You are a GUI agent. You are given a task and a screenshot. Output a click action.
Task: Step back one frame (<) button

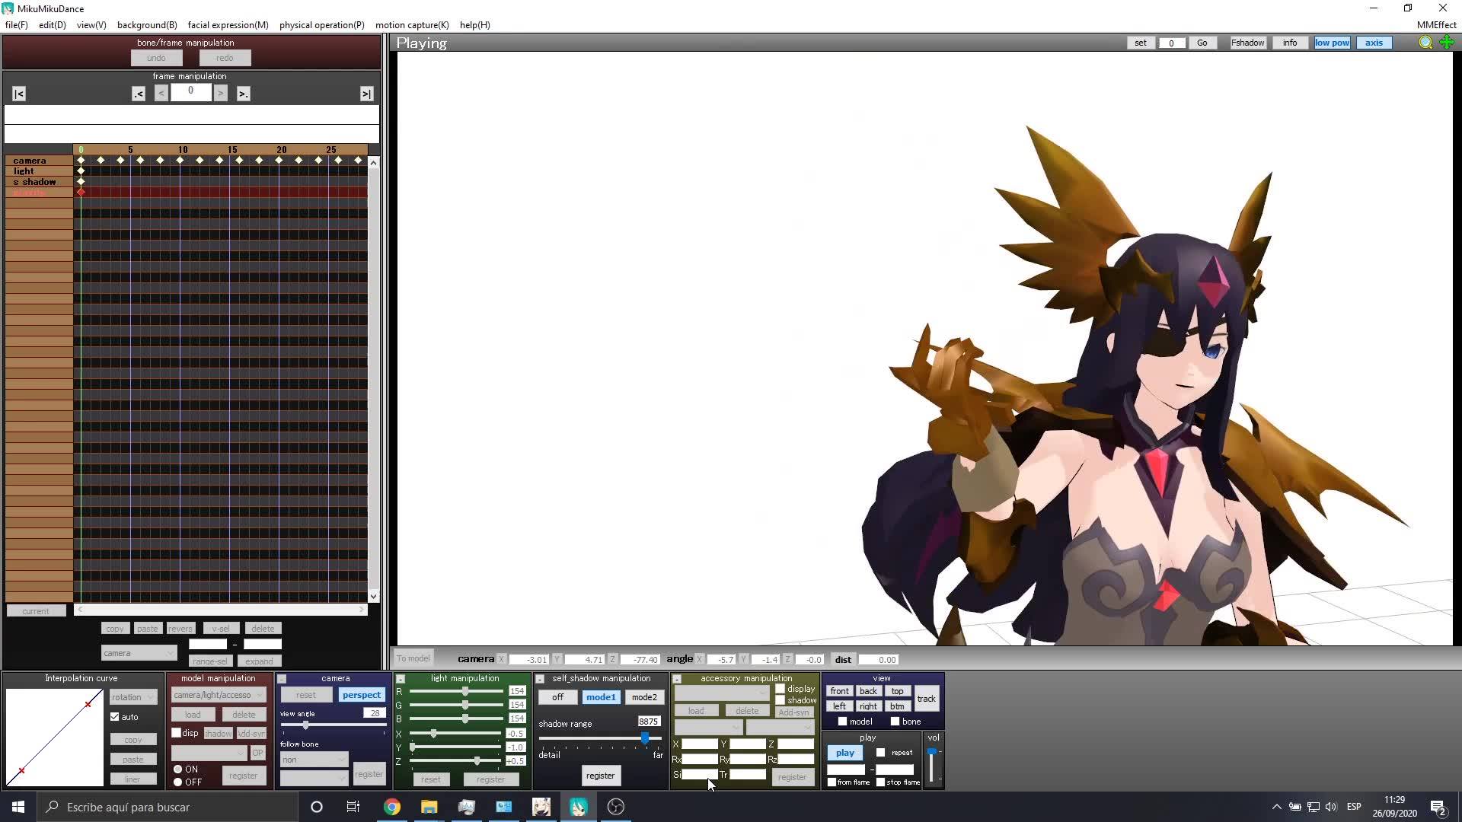click(x=161, y=94)
